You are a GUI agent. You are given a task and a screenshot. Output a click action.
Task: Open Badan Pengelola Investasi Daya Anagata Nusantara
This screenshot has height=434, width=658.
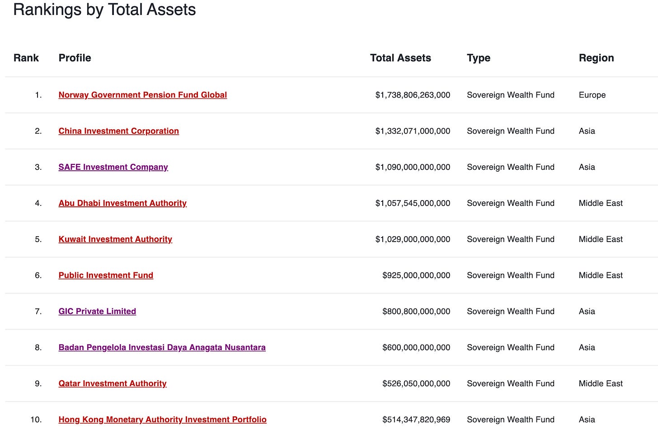click(x=162, y=347)
